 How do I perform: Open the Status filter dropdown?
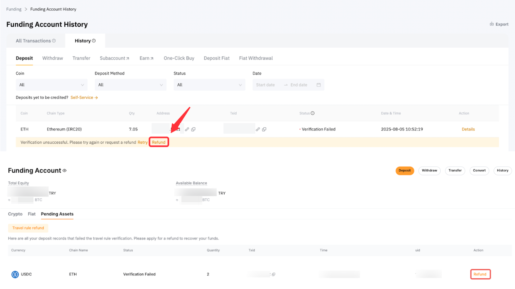tap(209, 85)
